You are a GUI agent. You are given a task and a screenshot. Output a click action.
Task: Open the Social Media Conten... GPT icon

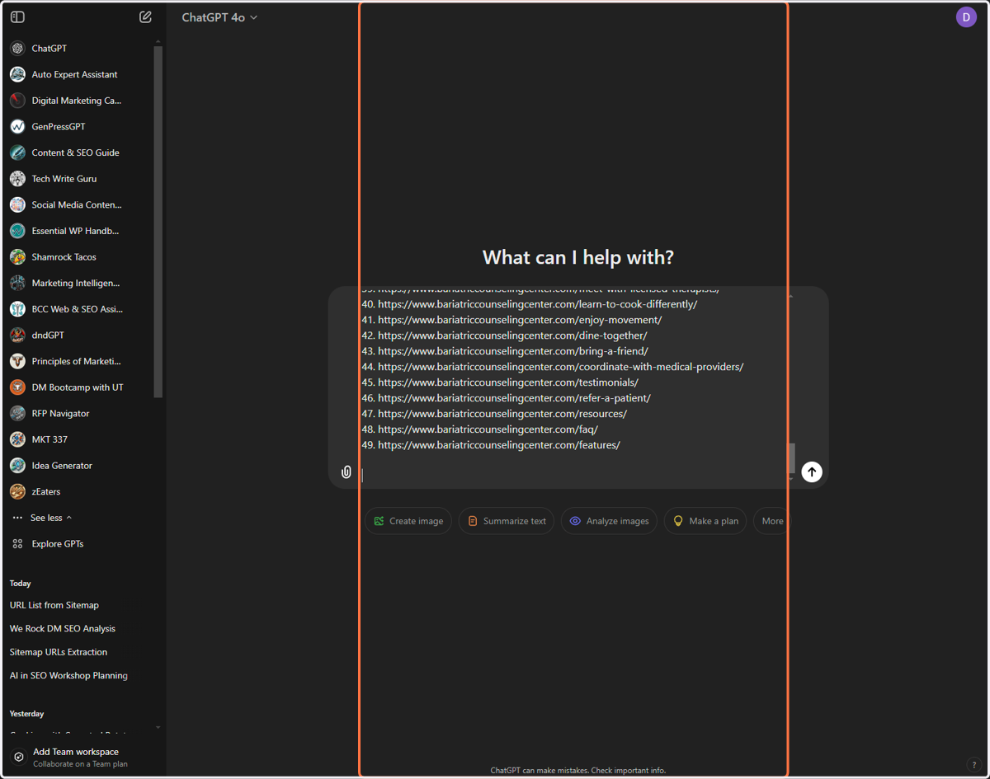[x=17, y=204]
